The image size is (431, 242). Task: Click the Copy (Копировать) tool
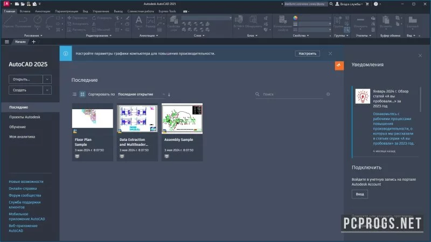click(78, 24)
